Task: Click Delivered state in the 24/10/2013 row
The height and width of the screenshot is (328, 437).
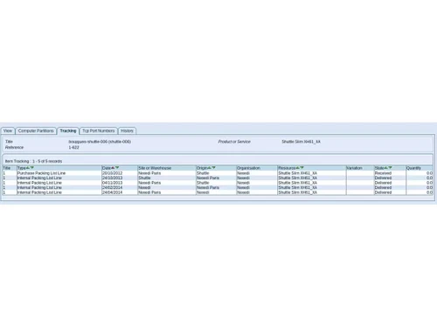Action: tap(383, 178)
